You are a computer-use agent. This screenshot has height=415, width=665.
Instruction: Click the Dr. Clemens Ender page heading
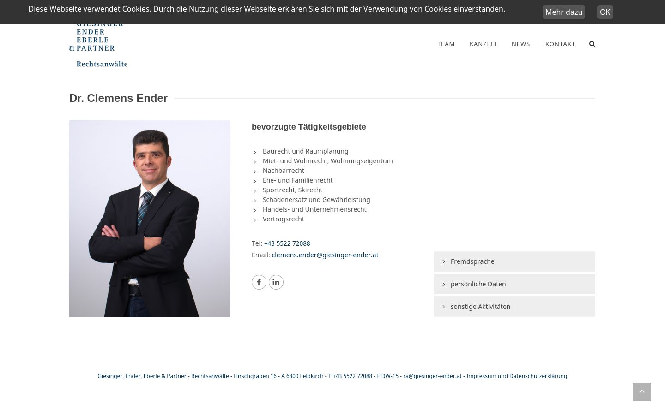pos(118,98)
